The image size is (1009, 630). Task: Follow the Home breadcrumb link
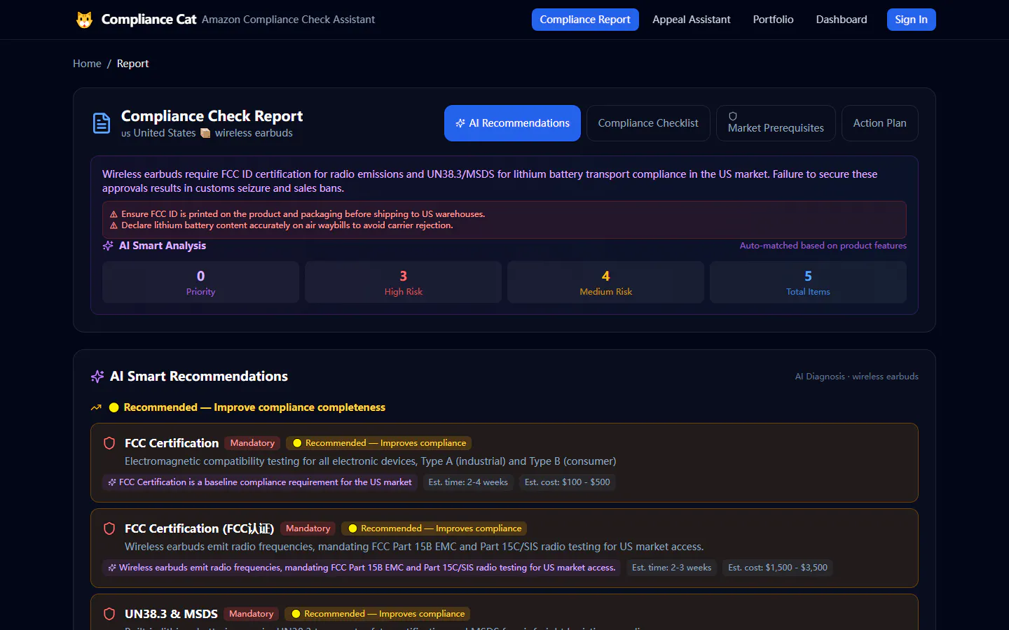coord(87,64)
